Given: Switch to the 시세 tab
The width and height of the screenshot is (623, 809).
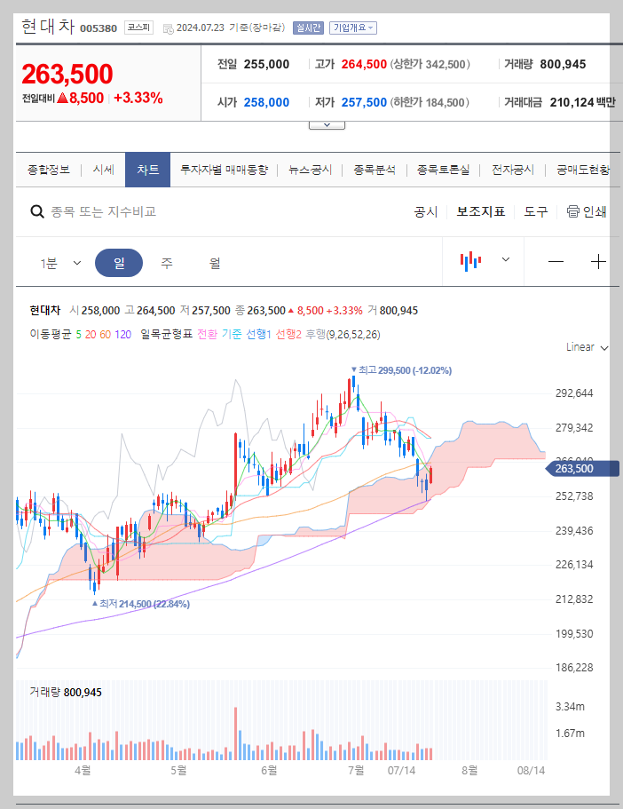Looking at the screenshot, I should [x=103, y=169].
